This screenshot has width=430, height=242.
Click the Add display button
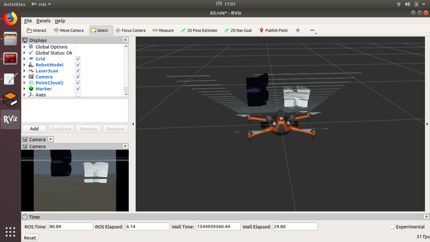[34, 129]
